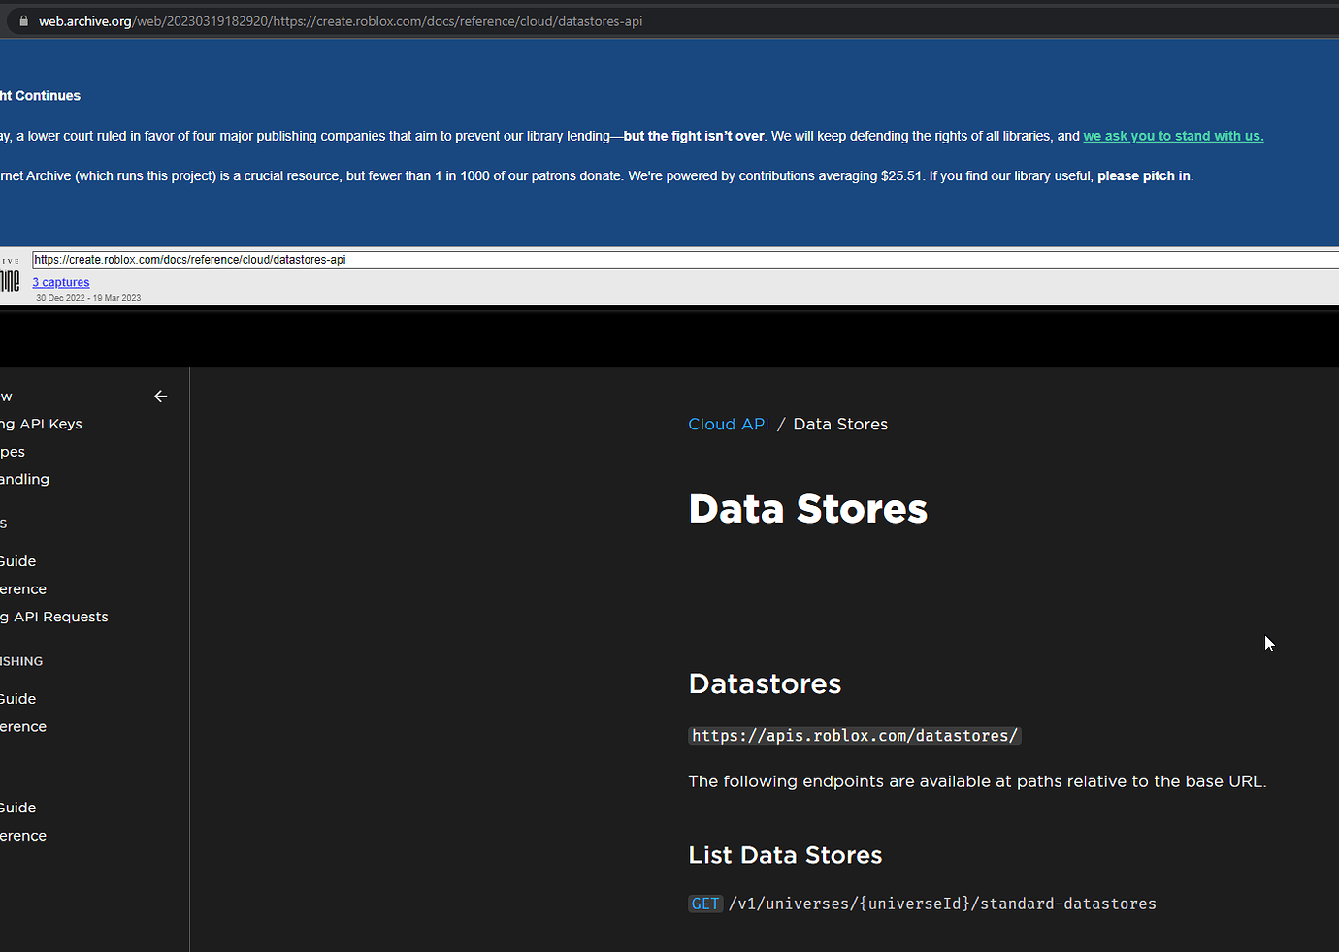Viewport: 1339px width, 952px height.
Task: Collapse the sidebar using the back arrow icon
Action: tap(160, 396)
